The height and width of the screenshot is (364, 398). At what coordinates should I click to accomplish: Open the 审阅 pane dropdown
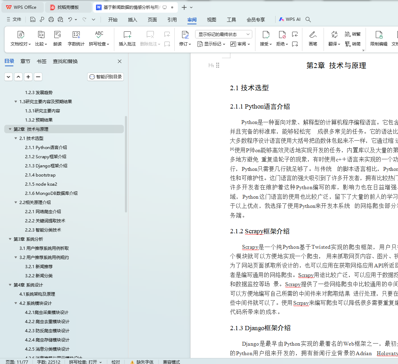tap(240, 44)
